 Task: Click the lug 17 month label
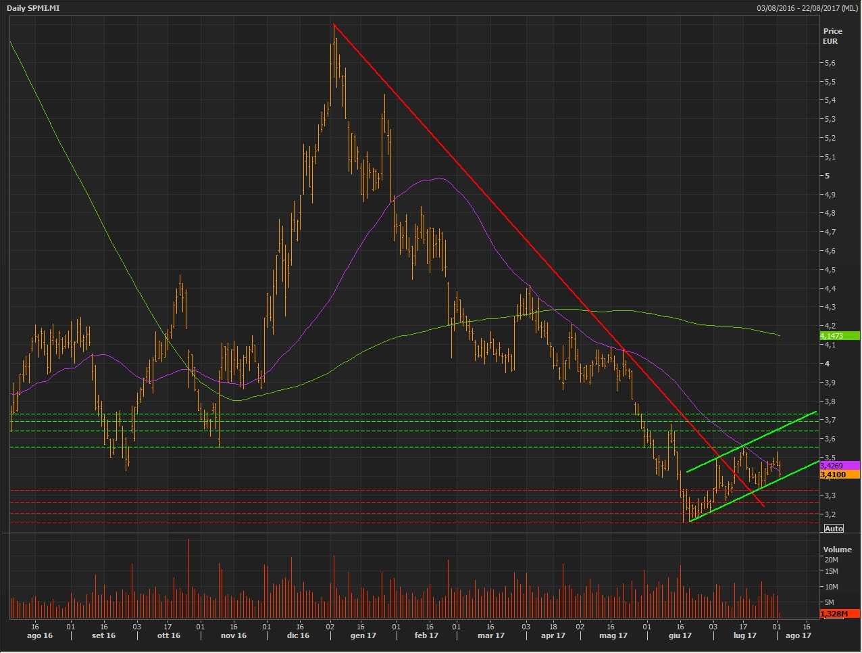744,635
